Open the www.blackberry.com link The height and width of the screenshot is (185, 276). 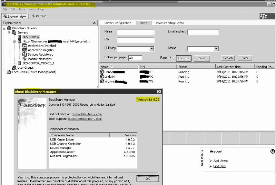(87, 114)
